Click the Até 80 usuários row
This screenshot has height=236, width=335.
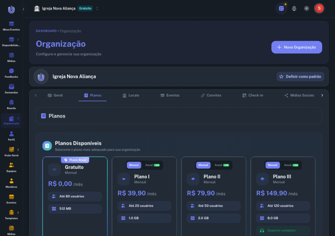pyautogui.click(x=75, y=197)
